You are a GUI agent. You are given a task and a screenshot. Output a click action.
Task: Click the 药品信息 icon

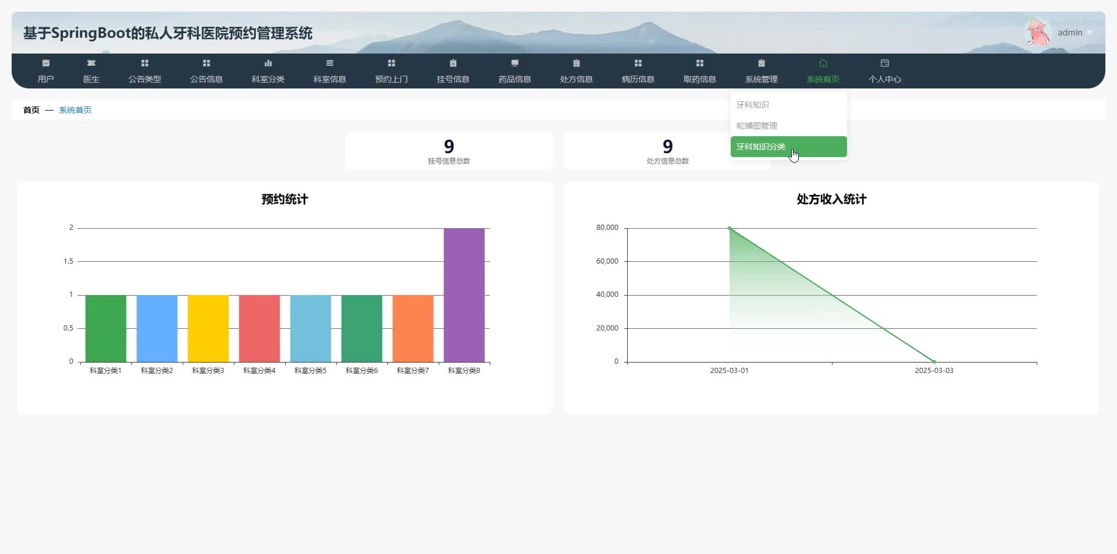pos(515,63)
